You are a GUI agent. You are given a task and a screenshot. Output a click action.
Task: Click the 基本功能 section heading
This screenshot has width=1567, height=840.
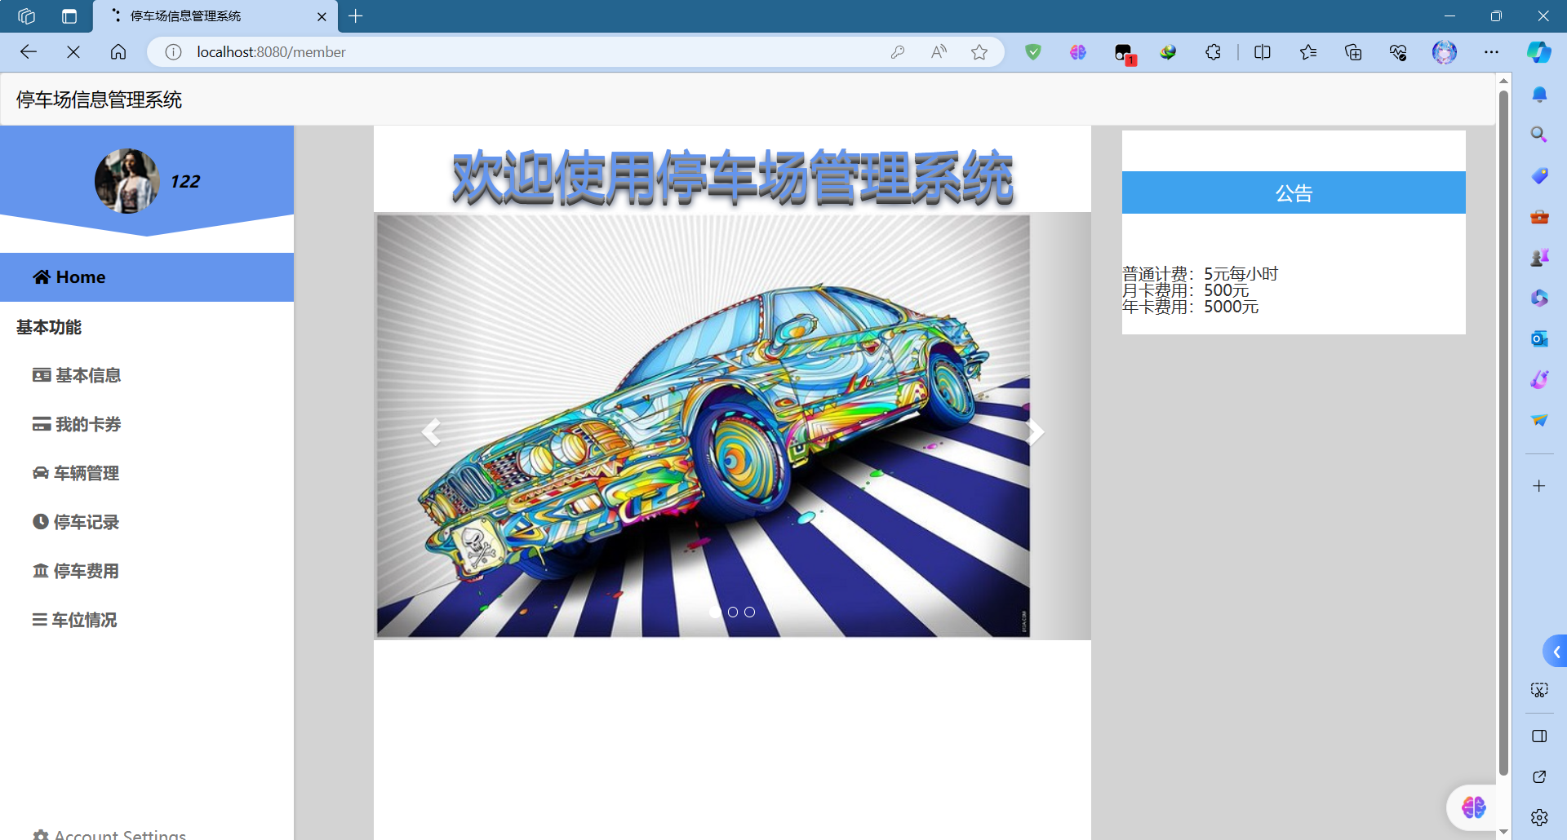(x=49, y=327)
